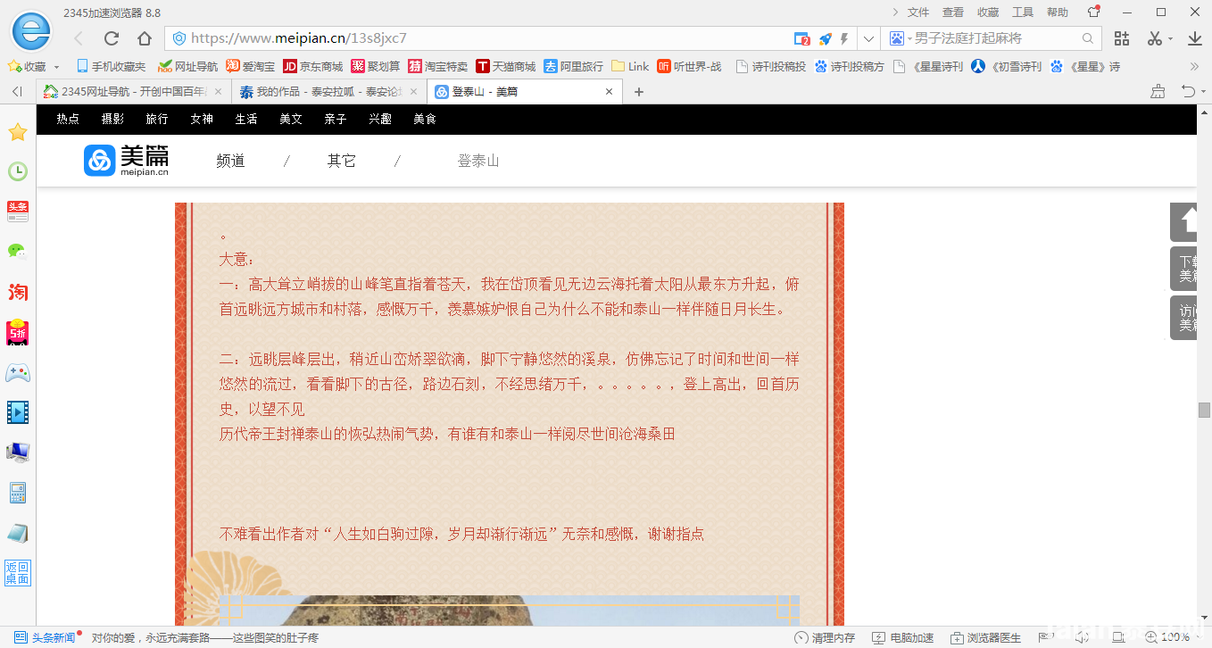1212x648 pixels.
Task: Click the 清理内存 status bar button
Action: [x=825, y=637]
